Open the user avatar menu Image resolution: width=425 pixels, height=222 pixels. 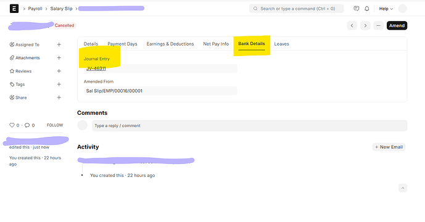[x=403, y=9]
